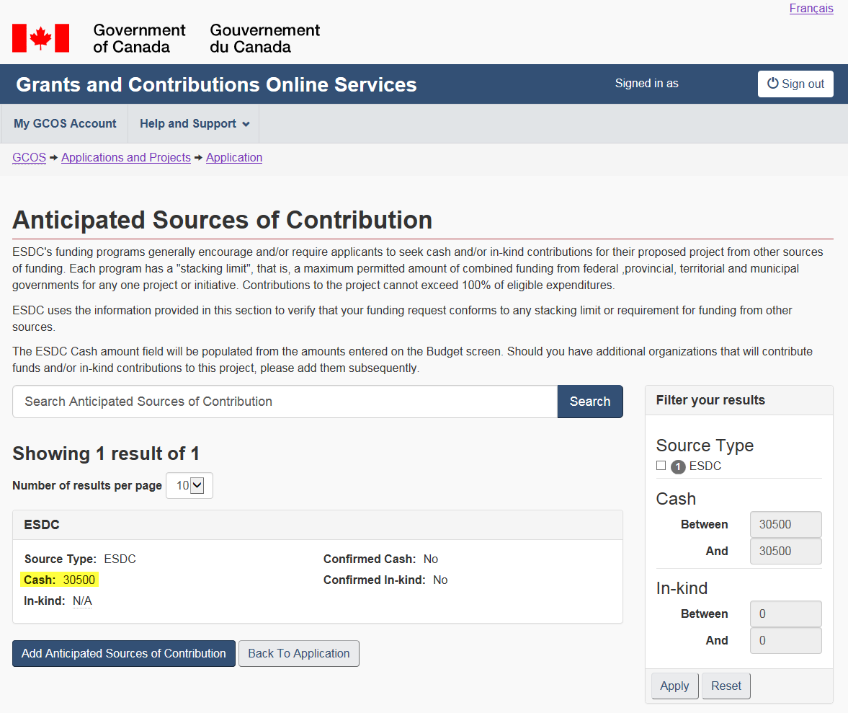The height and width of the screenshot is (713, 848).
Task: Click the Sign out button
Action: click(795, 84)
